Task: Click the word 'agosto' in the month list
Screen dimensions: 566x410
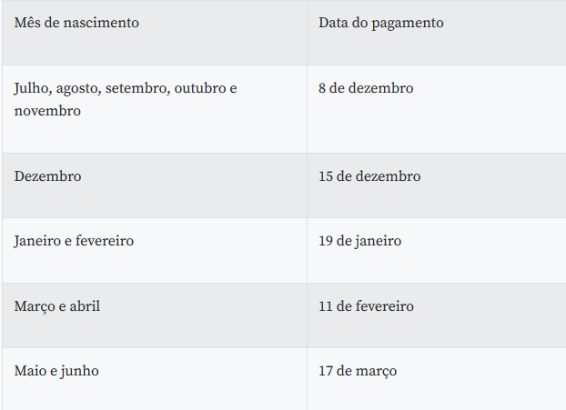Action: (x=78, y=89)
